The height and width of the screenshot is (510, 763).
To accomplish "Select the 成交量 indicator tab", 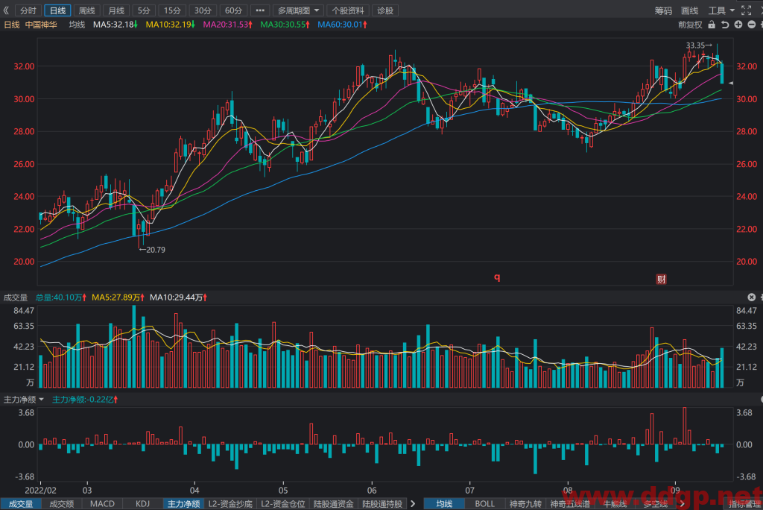I will click(21, 504).
